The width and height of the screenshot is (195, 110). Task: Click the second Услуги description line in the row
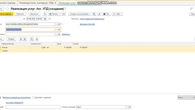tap(16, 51)
